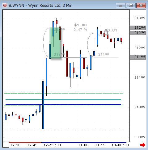148x150 pixels.
Task: Minimize the S.WYNN chart window
Action: pyautogui.click(x=121, y=6)
